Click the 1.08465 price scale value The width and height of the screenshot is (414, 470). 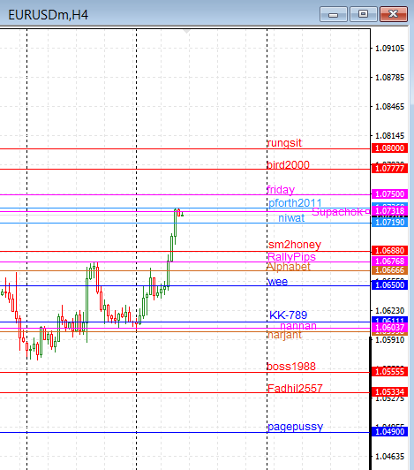click(389, 107)
